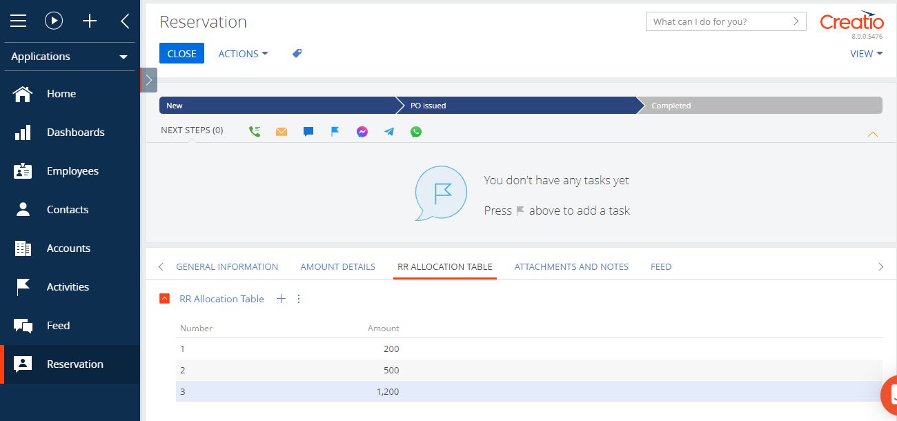The height and width of the screenshot is (421, 897).
Task: Click the Telegram icon
Action: tap(389, 132)
